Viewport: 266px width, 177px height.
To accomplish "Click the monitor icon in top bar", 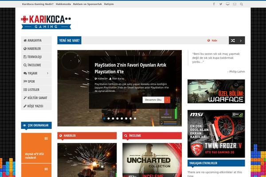I will 228,4.
